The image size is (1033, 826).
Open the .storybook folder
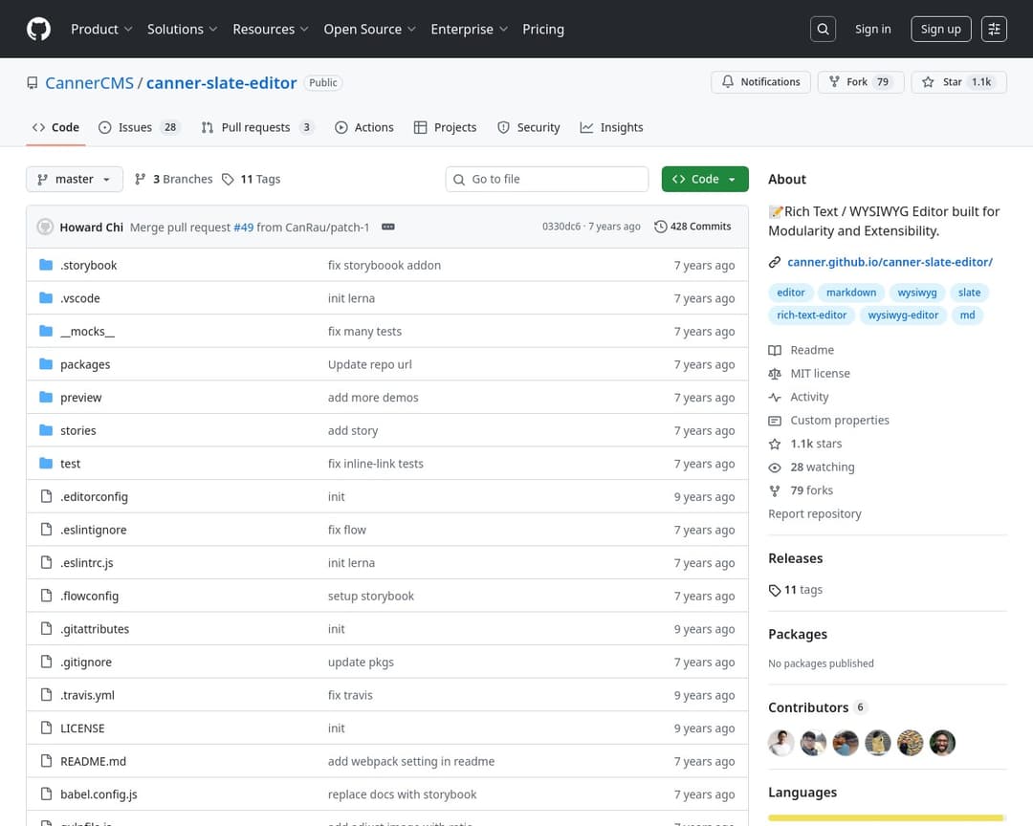coord(88,265)
